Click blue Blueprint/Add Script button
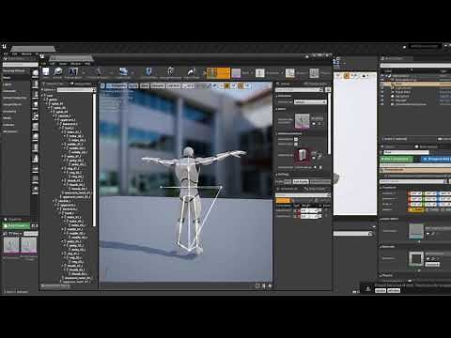451x338 pixels. 435,159
